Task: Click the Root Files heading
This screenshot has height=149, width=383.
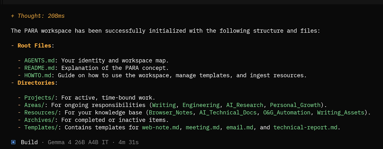Action: point(34,46)
